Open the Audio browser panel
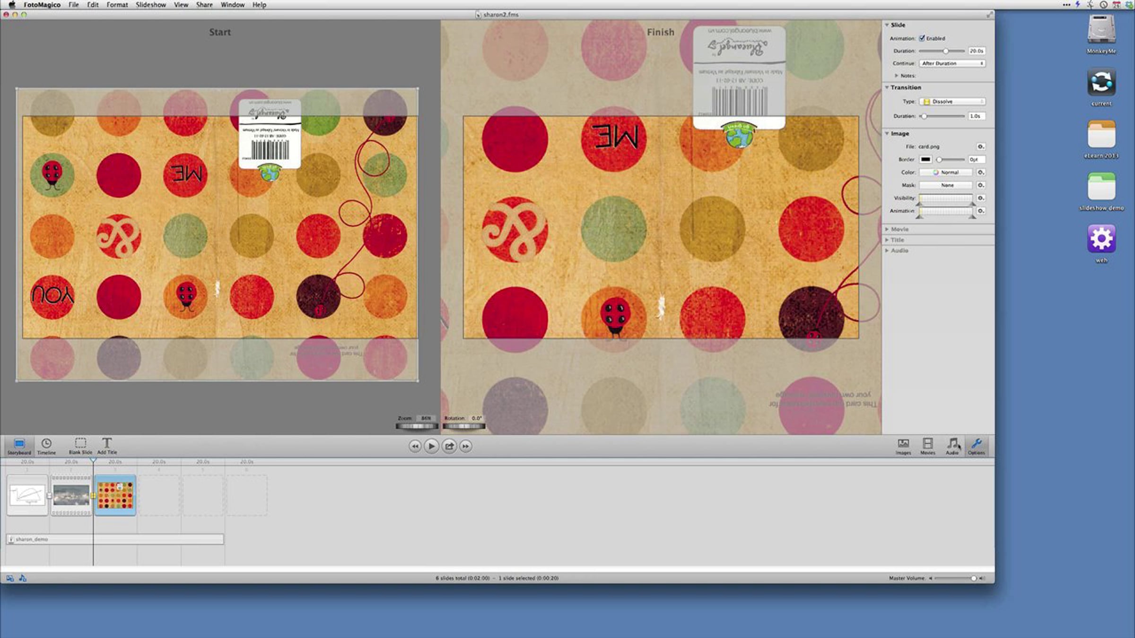This screenshot has width=1135, height=638. (952, 445)
